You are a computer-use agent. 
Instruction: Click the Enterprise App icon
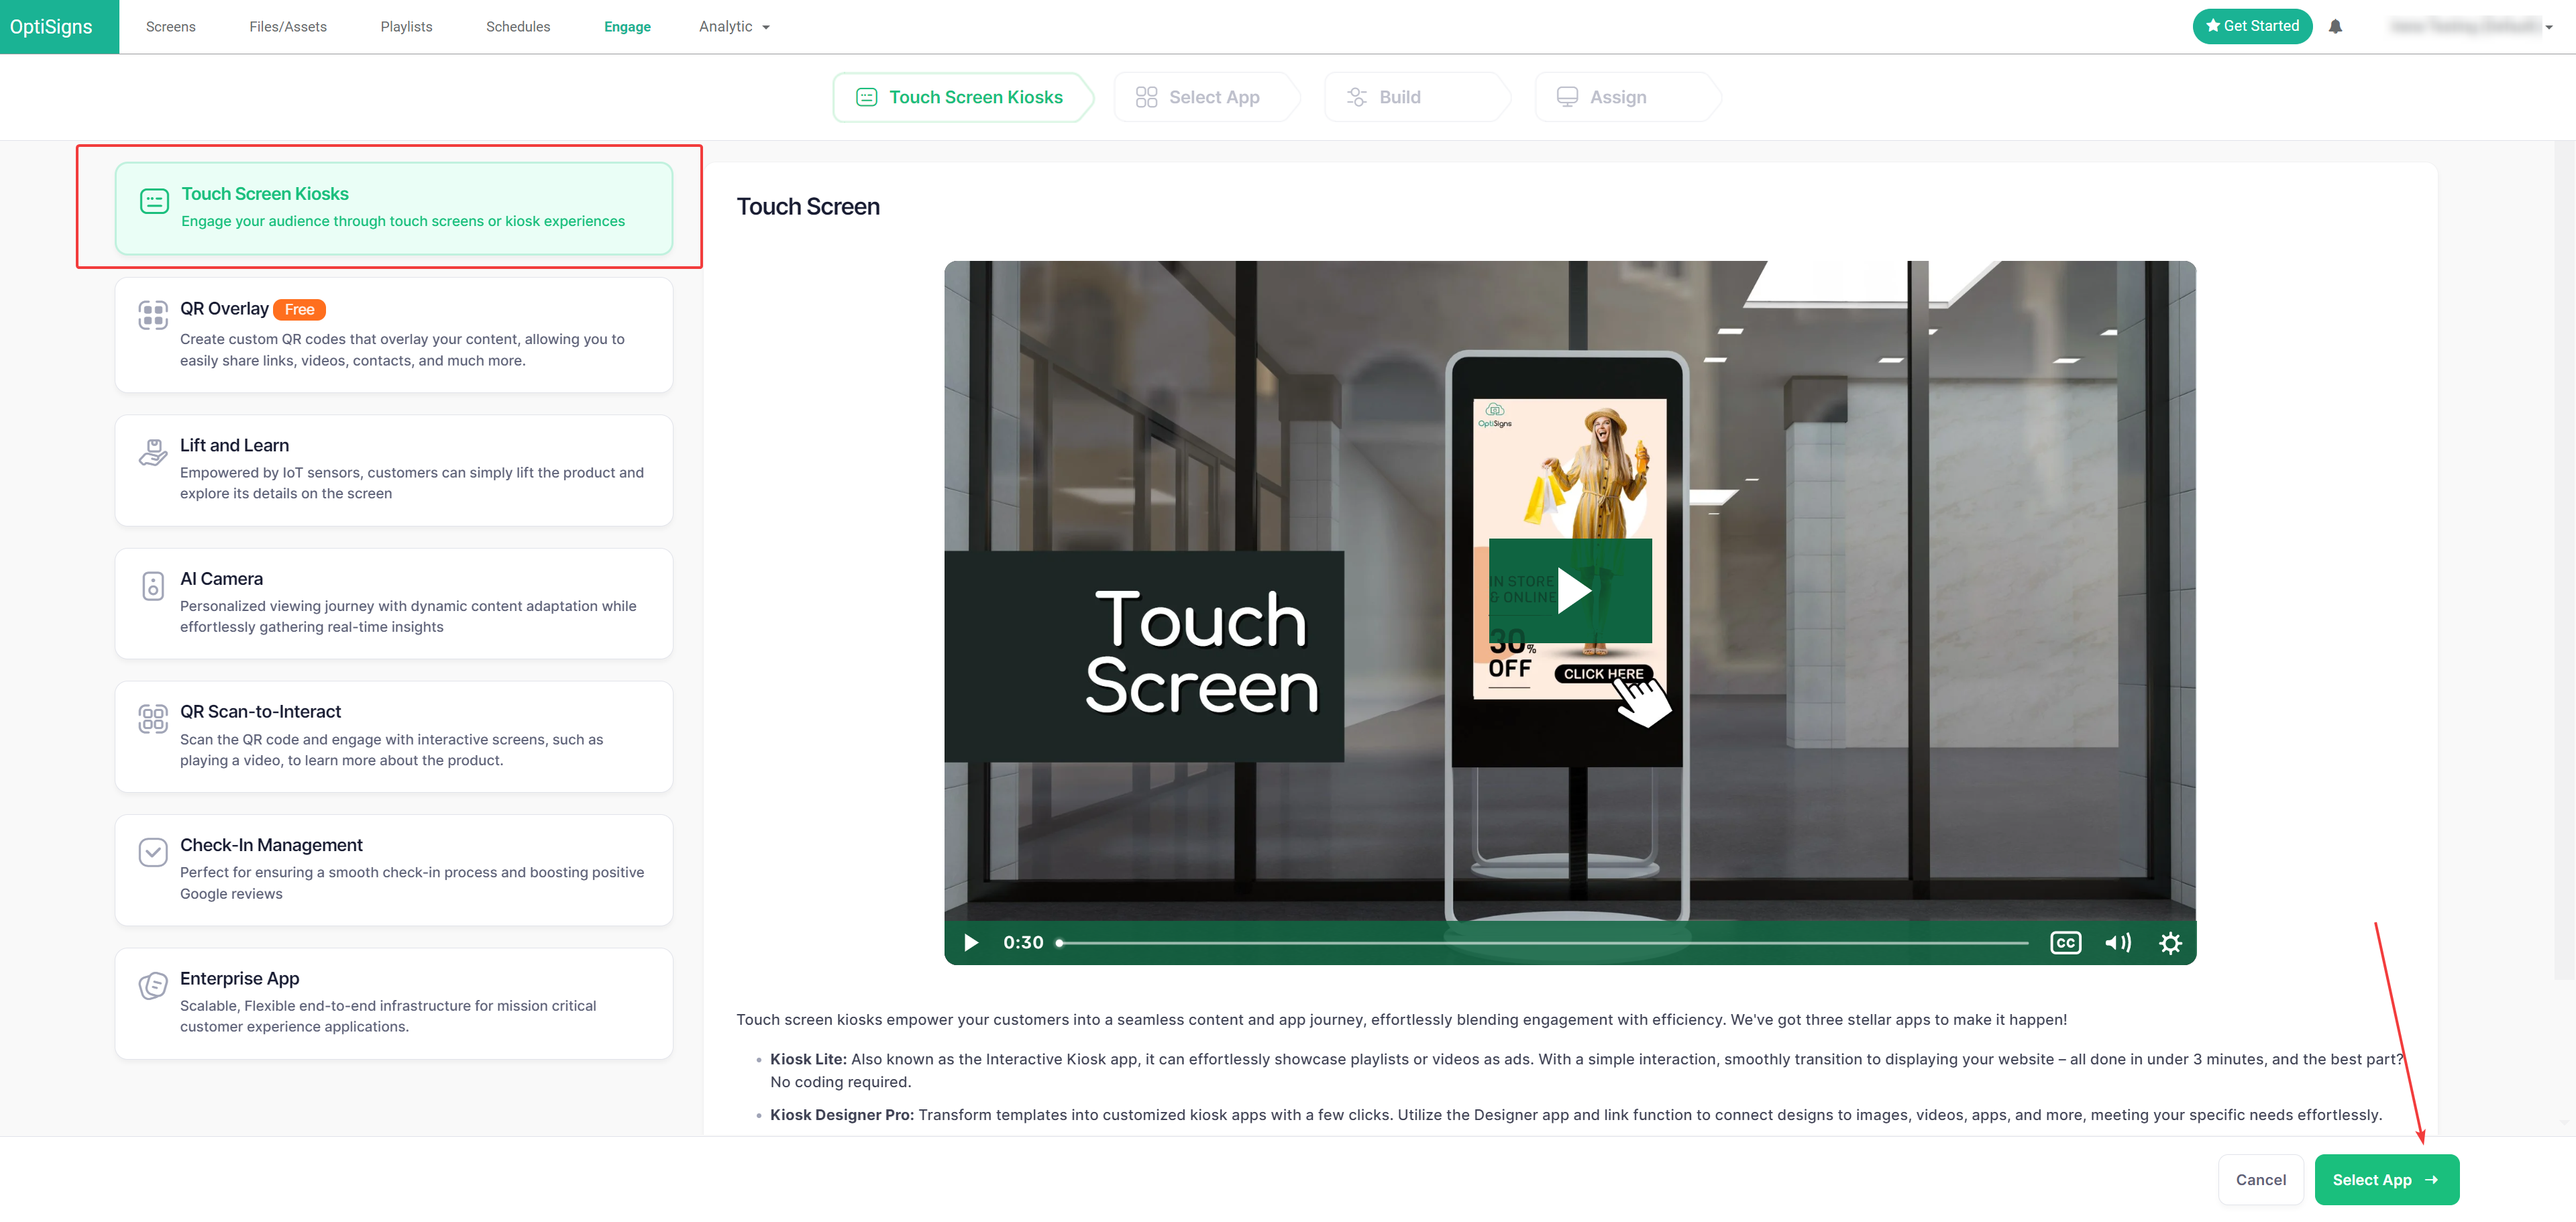coord(153,986)
